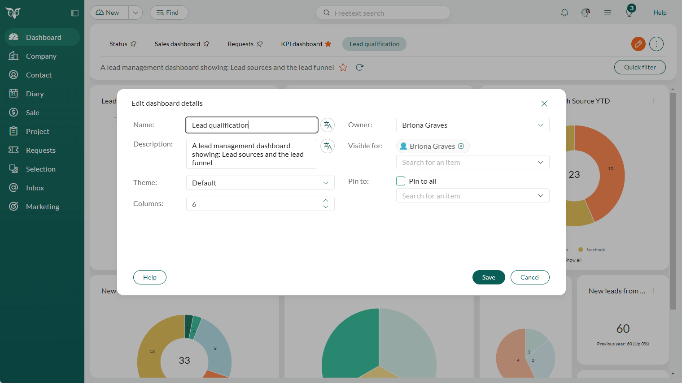Increase Columns using the up stepper arrow
Viewport: 682px width, 383px height.
tap(326, 201)
